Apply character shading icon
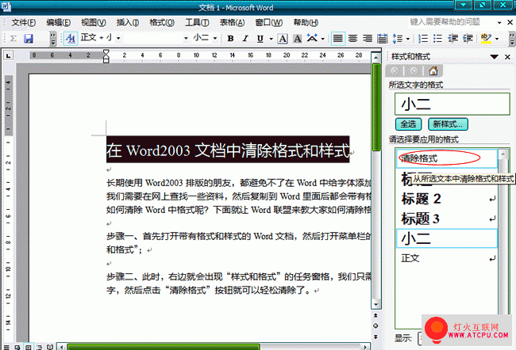516x350 pixels. pos(298,39)
